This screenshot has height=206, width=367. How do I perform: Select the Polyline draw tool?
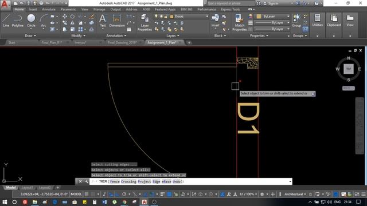coord(18,21)
